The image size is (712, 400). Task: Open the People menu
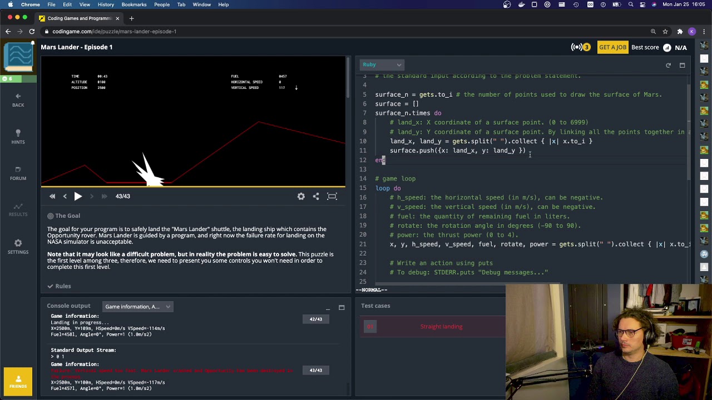tap(162, 4)
